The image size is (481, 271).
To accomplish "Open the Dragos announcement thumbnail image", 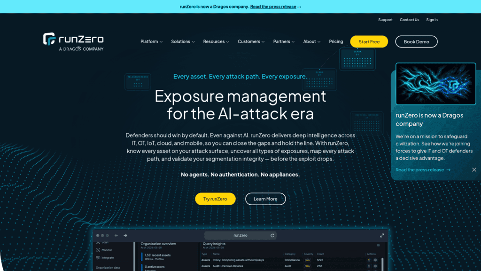I will (435, 84).
